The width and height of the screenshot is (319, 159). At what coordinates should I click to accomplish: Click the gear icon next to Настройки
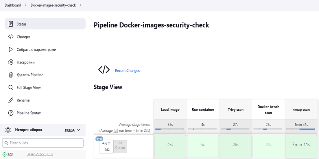(x=11, y=62)
